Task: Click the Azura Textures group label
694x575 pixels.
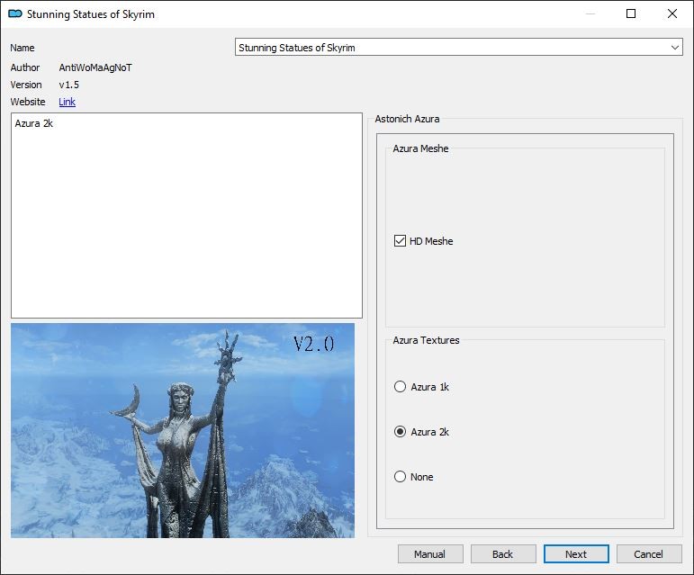Action: tap(427, 340)
